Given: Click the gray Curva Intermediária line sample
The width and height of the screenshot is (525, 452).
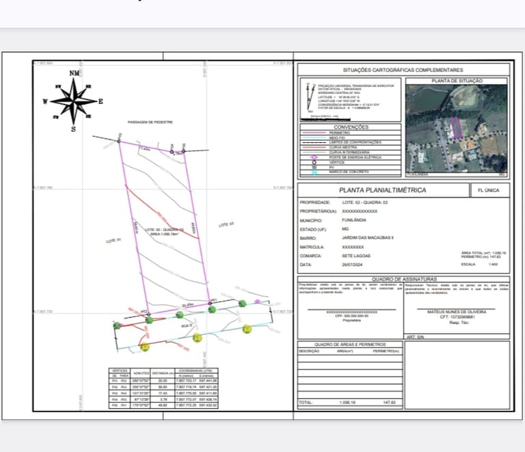Looking at the screenshot, I should click(313, 152).
